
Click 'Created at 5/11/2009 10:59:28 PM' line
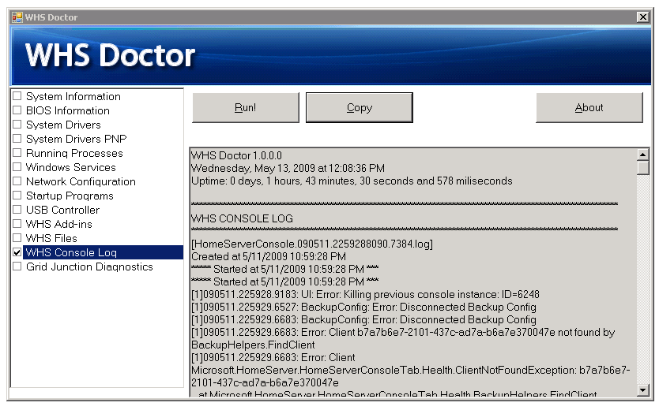269,256
